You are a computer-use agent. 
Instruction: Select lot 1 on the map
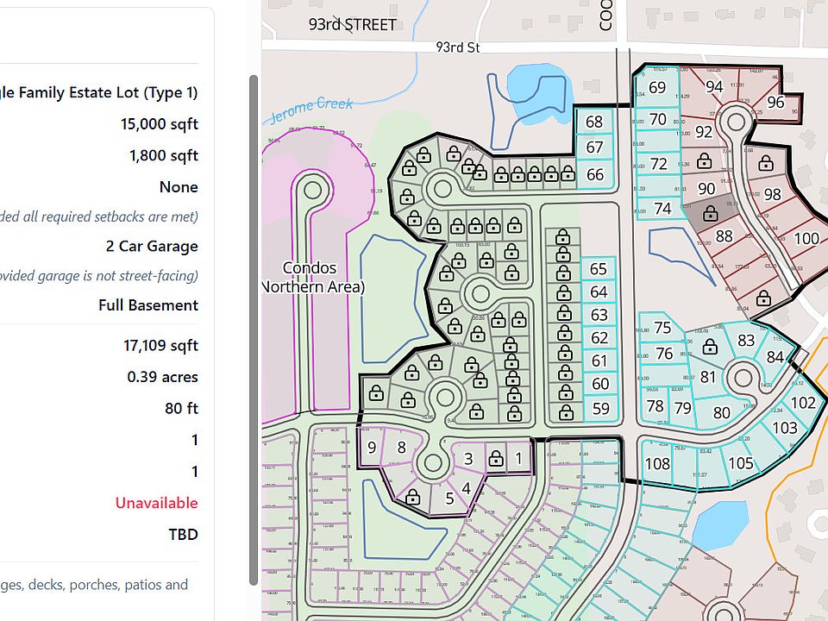518,458
